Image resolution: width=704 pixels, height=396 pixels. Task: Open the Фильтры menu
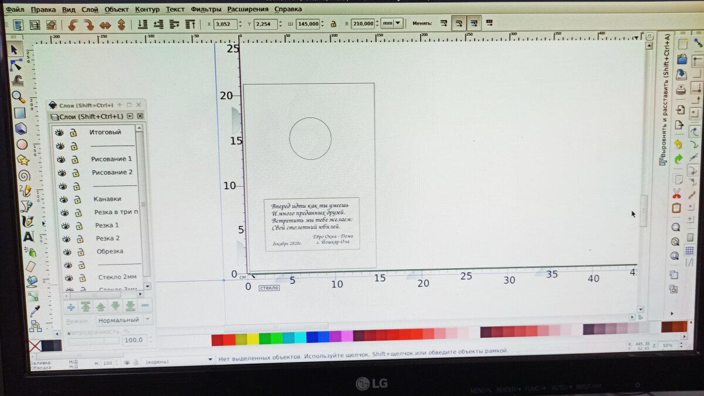[x=206, y=9]
